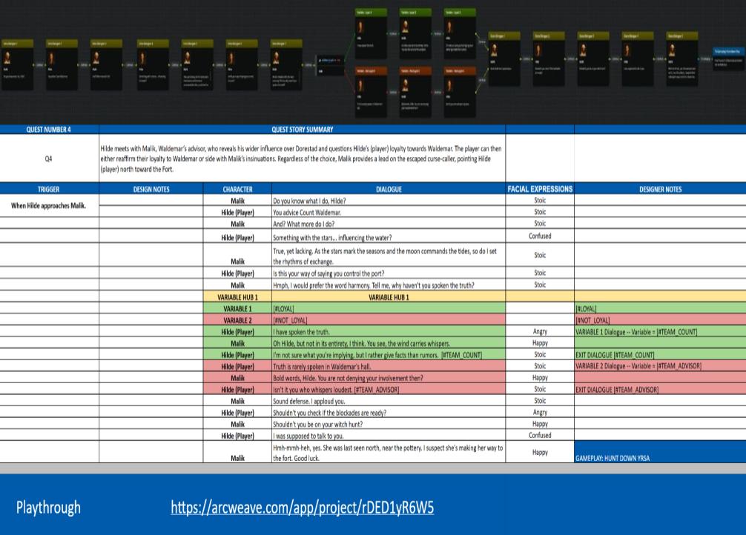Viewport: 746px width, 535px height.
Task: Click the FACIAL EXPRESSIONS column header
Action: pyautogui.click(x=540, y=189)
